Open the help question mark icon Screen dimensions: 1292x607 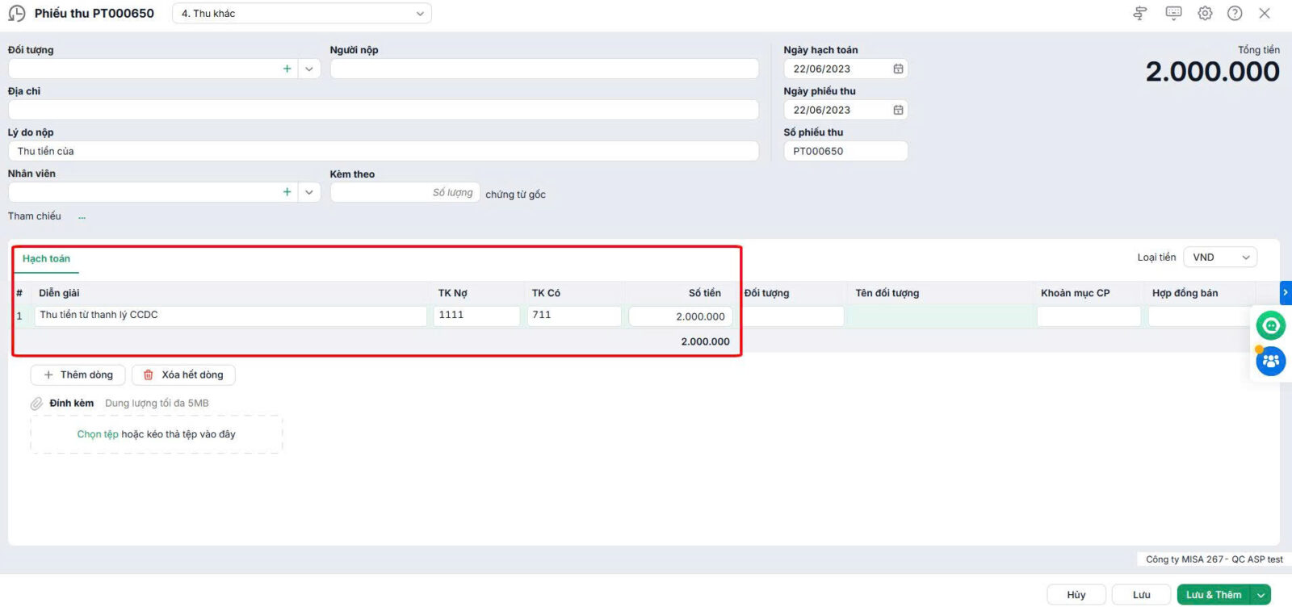pos(1235,13)
